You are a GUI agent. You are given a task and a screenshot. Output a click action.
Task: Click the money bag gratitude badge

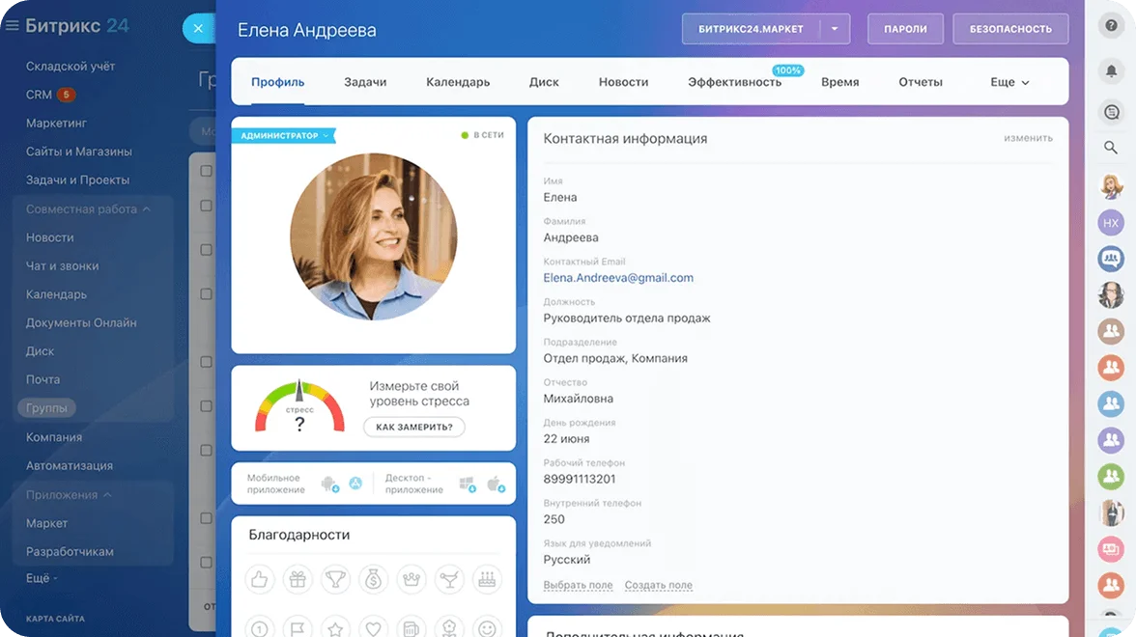point(373,579)
